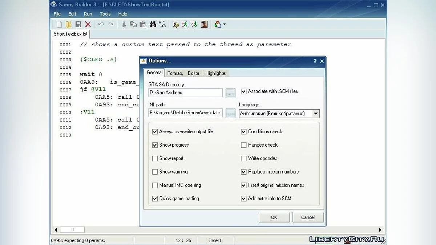The image size is (436, 245).
Task: Click the horizontal scrollbar thumb in editor
Action: 72,230
